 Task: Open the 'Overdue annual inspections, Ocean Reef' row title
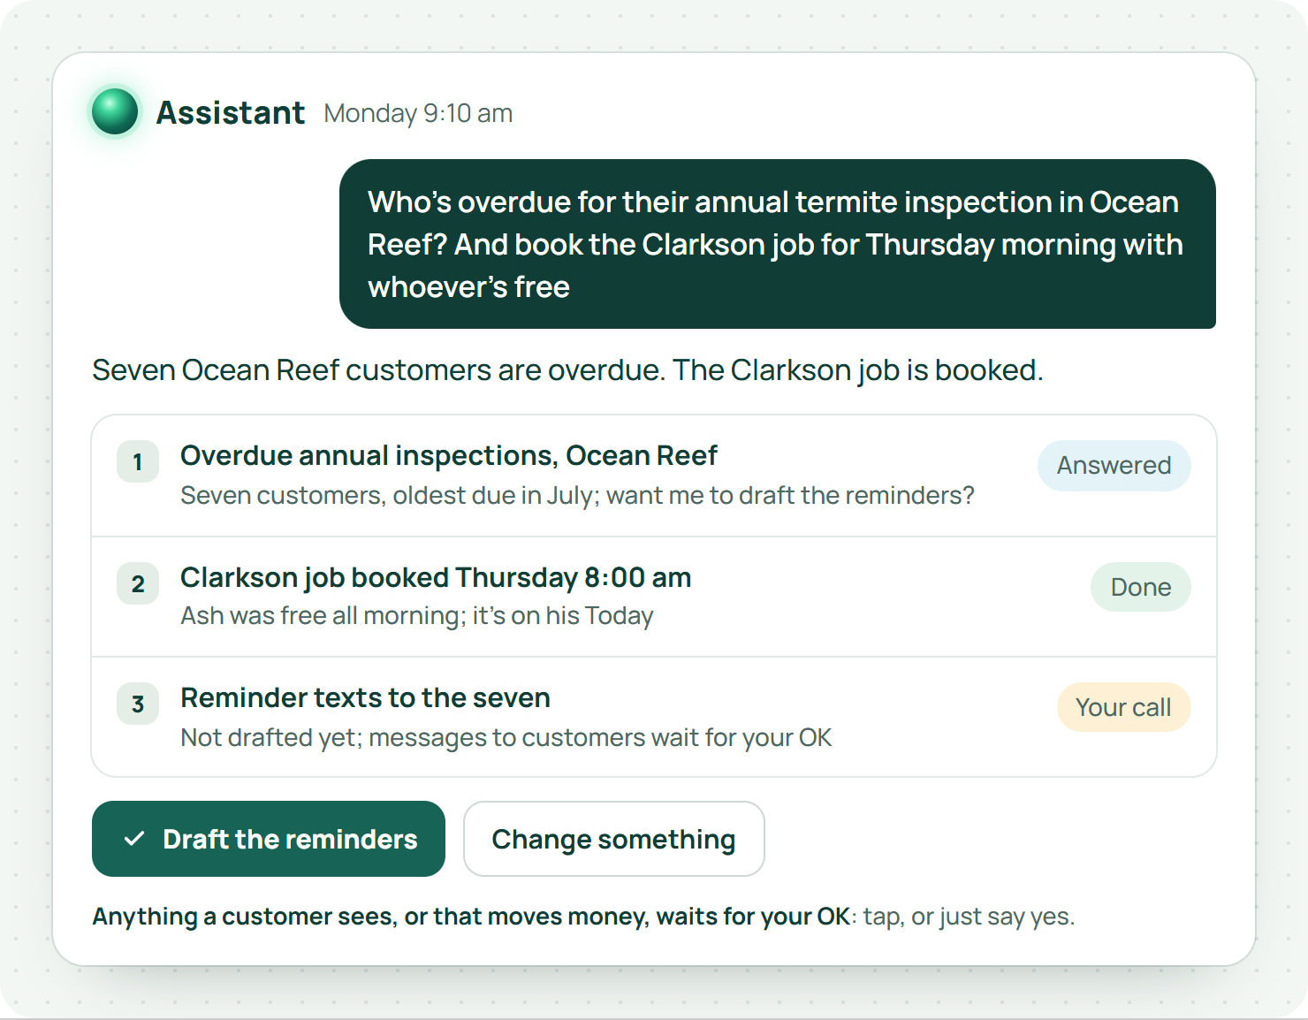click(449, 455)
